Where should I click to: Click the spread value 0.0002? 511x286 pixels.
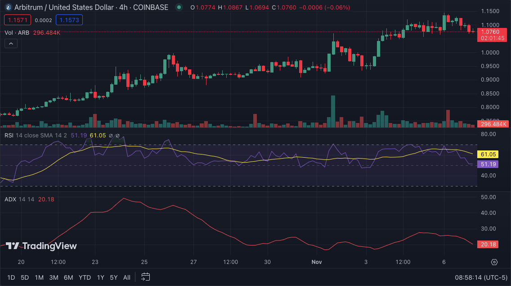pos(43,20)
